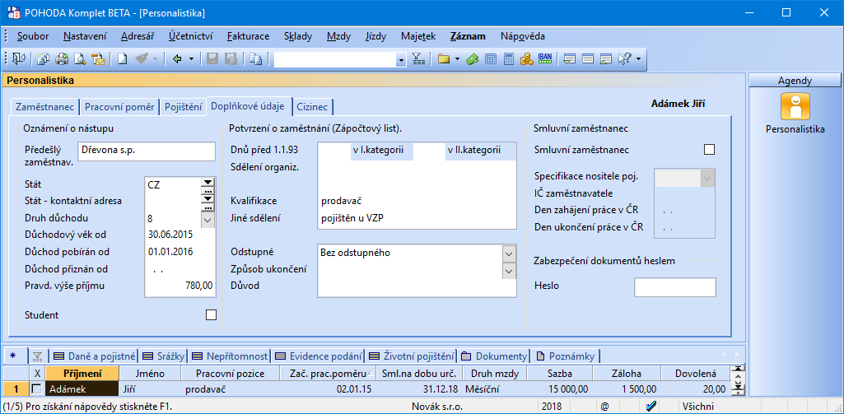Open the Soubor menu
Image resolution: width=844 pixels, height=414 pixels.
tap(33, 36)
